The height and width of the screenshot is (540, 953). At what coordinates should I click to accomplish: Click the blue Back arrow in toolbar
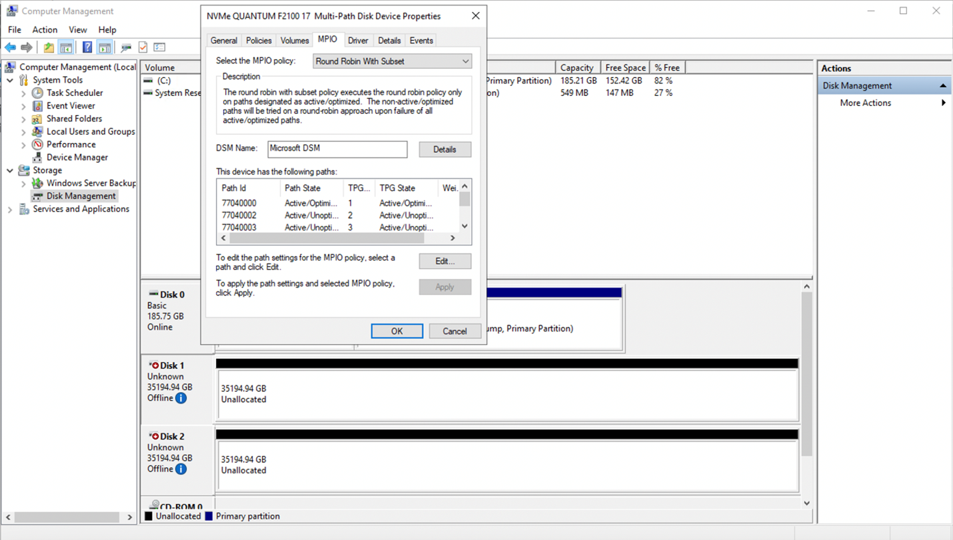coord(10,47)
